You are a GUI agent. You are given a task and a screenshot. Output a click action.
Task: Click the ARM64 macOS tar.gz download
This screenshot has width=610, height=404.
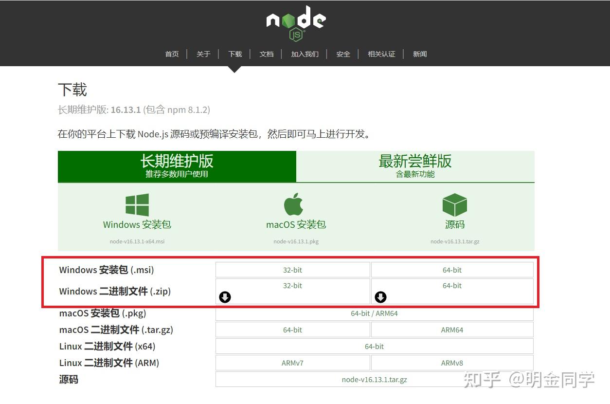(x=452, y=330)
